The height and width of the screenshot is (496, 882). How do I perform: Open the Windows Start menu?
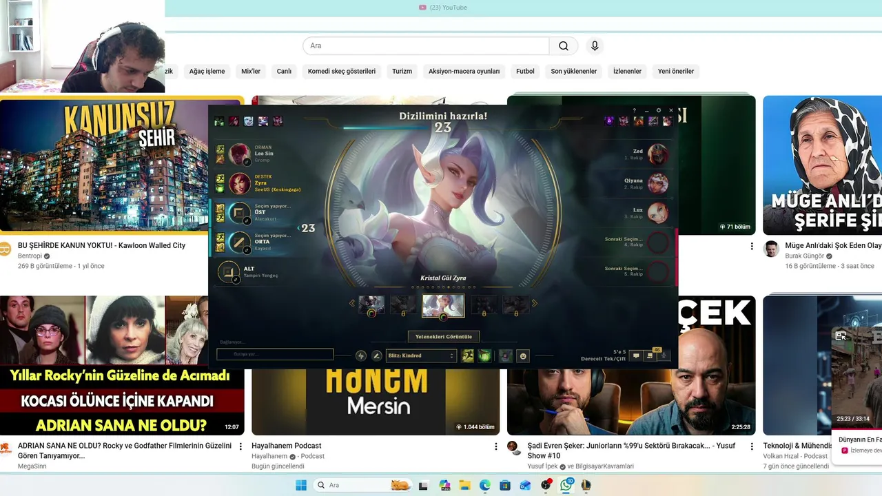301,485
